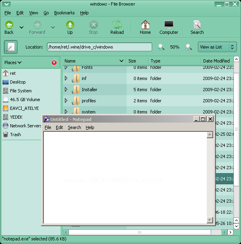This screenshot has width=241, height=244.
Task: Open the Home folder icon in toolbar
Action: pyautogui.click(x=145, y=25)
